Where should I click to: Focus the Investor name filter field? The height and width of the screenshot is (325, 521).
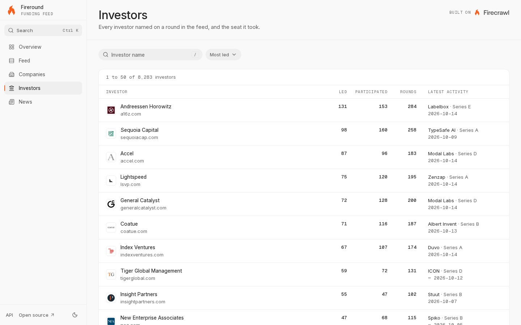click(x=151, y=55)
